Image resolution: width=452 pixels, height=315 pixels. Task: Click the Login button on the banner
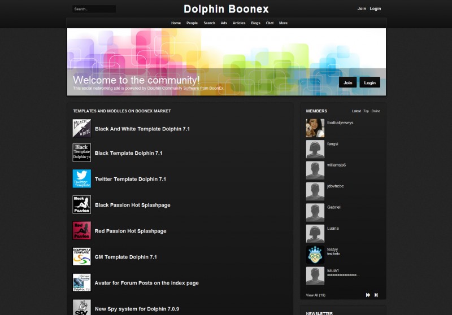[x=370, y=82]
